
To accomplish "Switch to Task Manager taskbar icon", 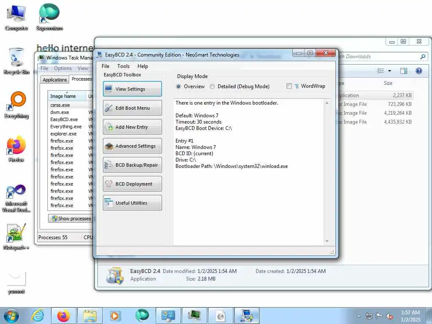I will point(194,316).
